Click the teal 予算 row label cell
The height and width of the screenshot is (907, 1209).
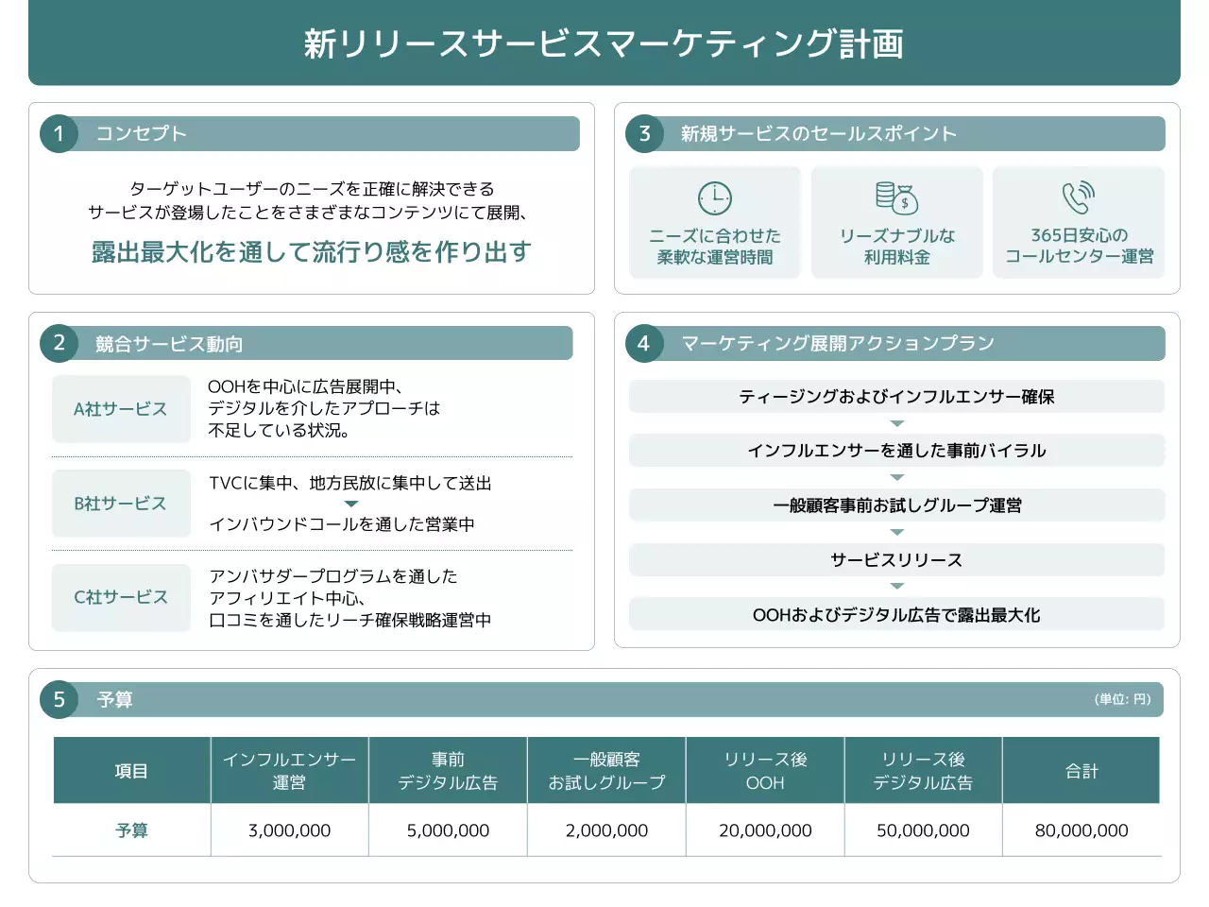(x=131, y=830)
